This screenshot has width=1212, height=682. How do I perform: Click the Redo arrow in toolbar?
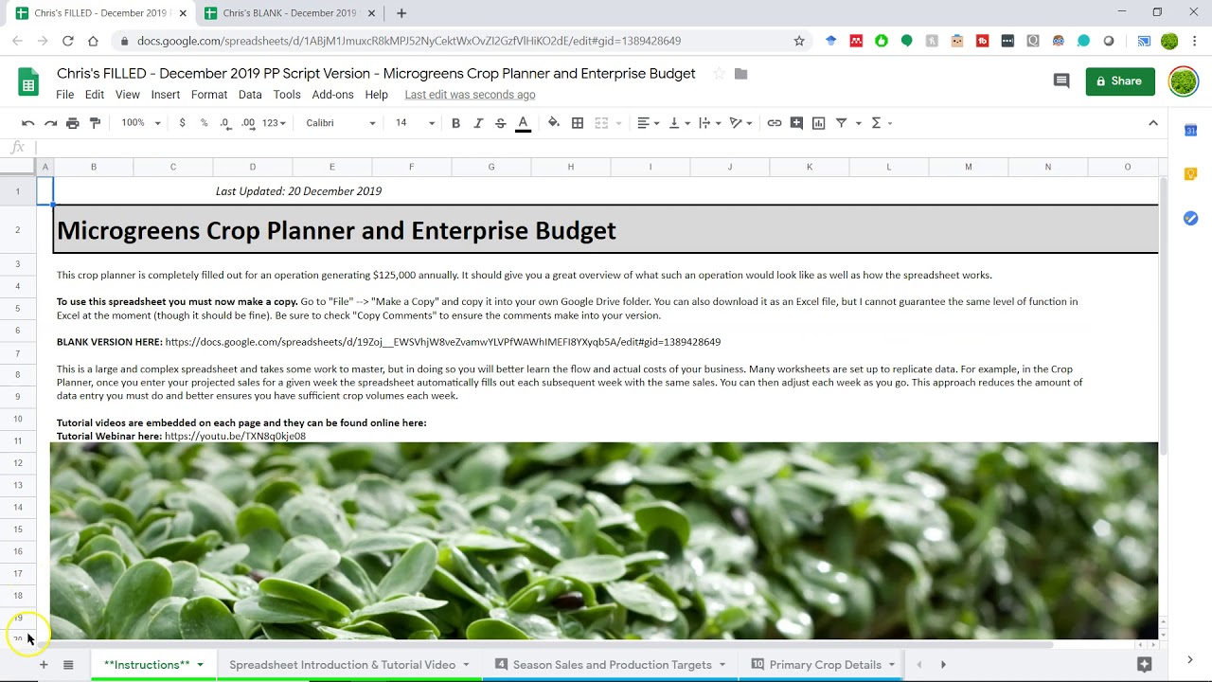(50, 123)
